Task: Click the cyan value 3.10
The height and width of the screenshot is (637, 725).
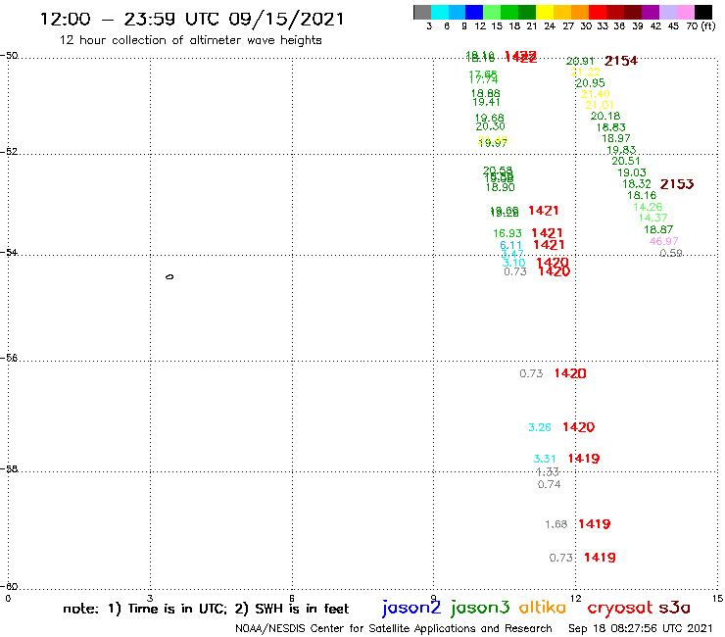Action: coord(513,263)
